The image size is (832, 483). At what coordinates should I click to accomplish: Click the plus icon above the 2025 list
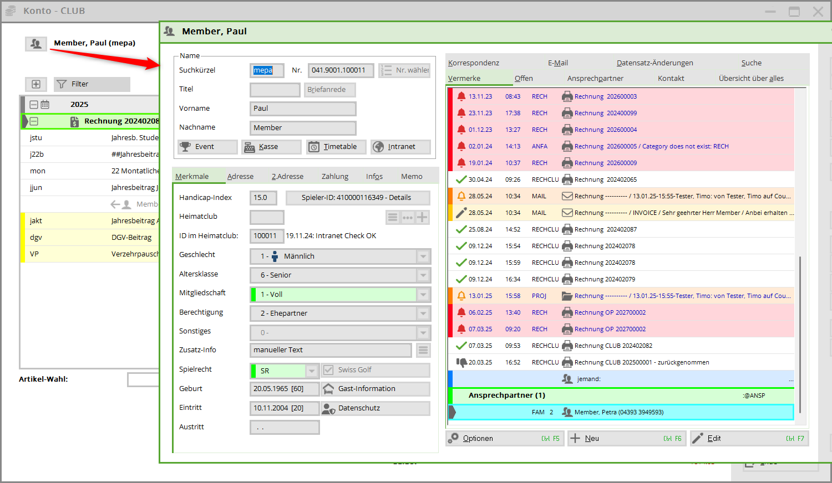tap(36, 84)
